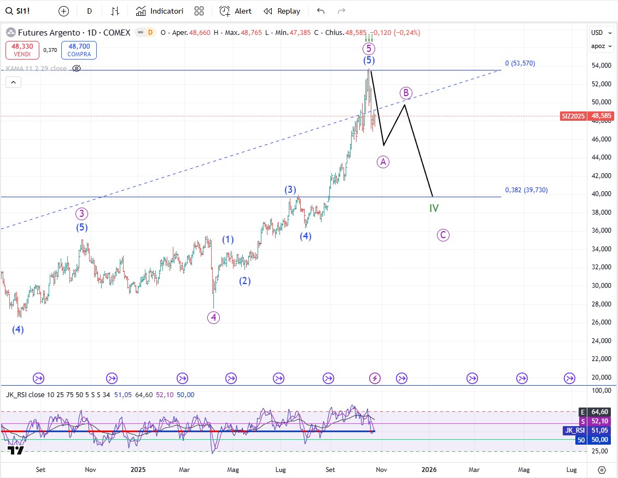Toggle the D session status badge
Screen dimensions: 618x478
(x=150, y=33)
